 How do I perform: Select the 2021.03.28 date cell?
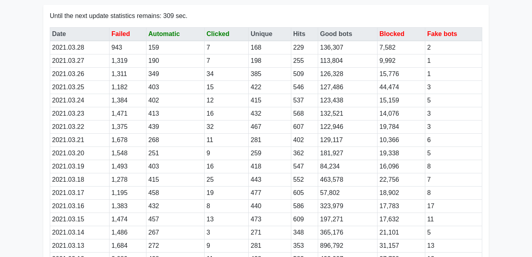tap(68, 48)
